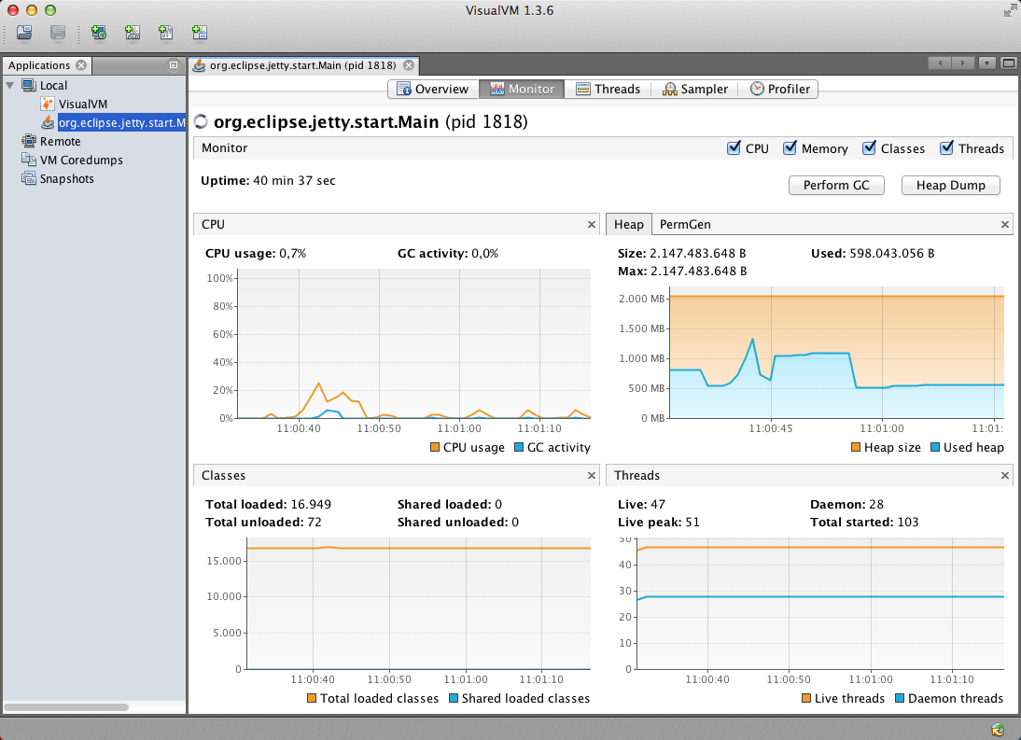The width and height of the screenshot is (1021, 740).
Task: Click the Applications panel horizontal scrollbar
Action: [66, 706]
